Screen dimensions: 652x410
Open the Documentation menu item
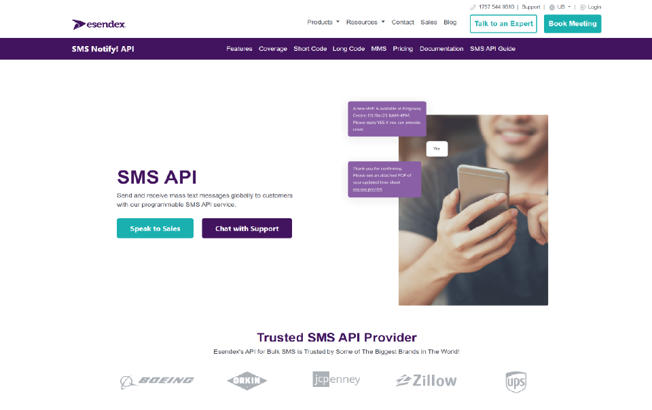pos(441,49)
